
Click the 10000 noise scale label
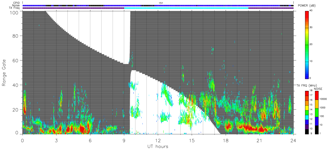point(324,99)
